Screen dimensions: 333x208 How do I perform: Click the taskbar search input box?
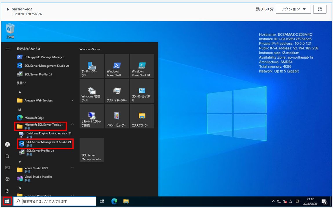coord(55,201)
